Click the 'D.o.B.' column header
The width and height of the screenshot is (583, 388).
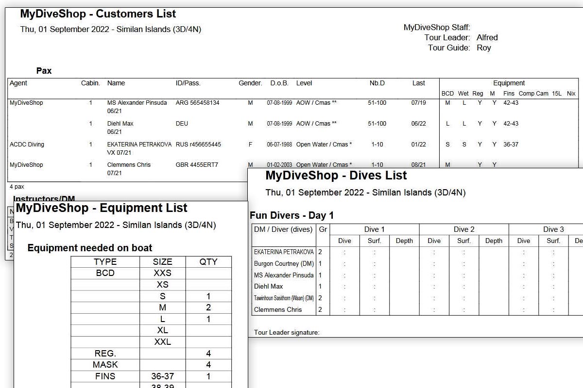pyautogui.click(x=279, y=83)
